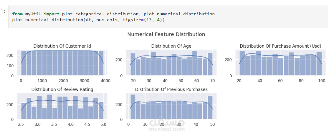Click inside the code cell editor
Viewport: 334px width, 135px height.
point(168,17)
